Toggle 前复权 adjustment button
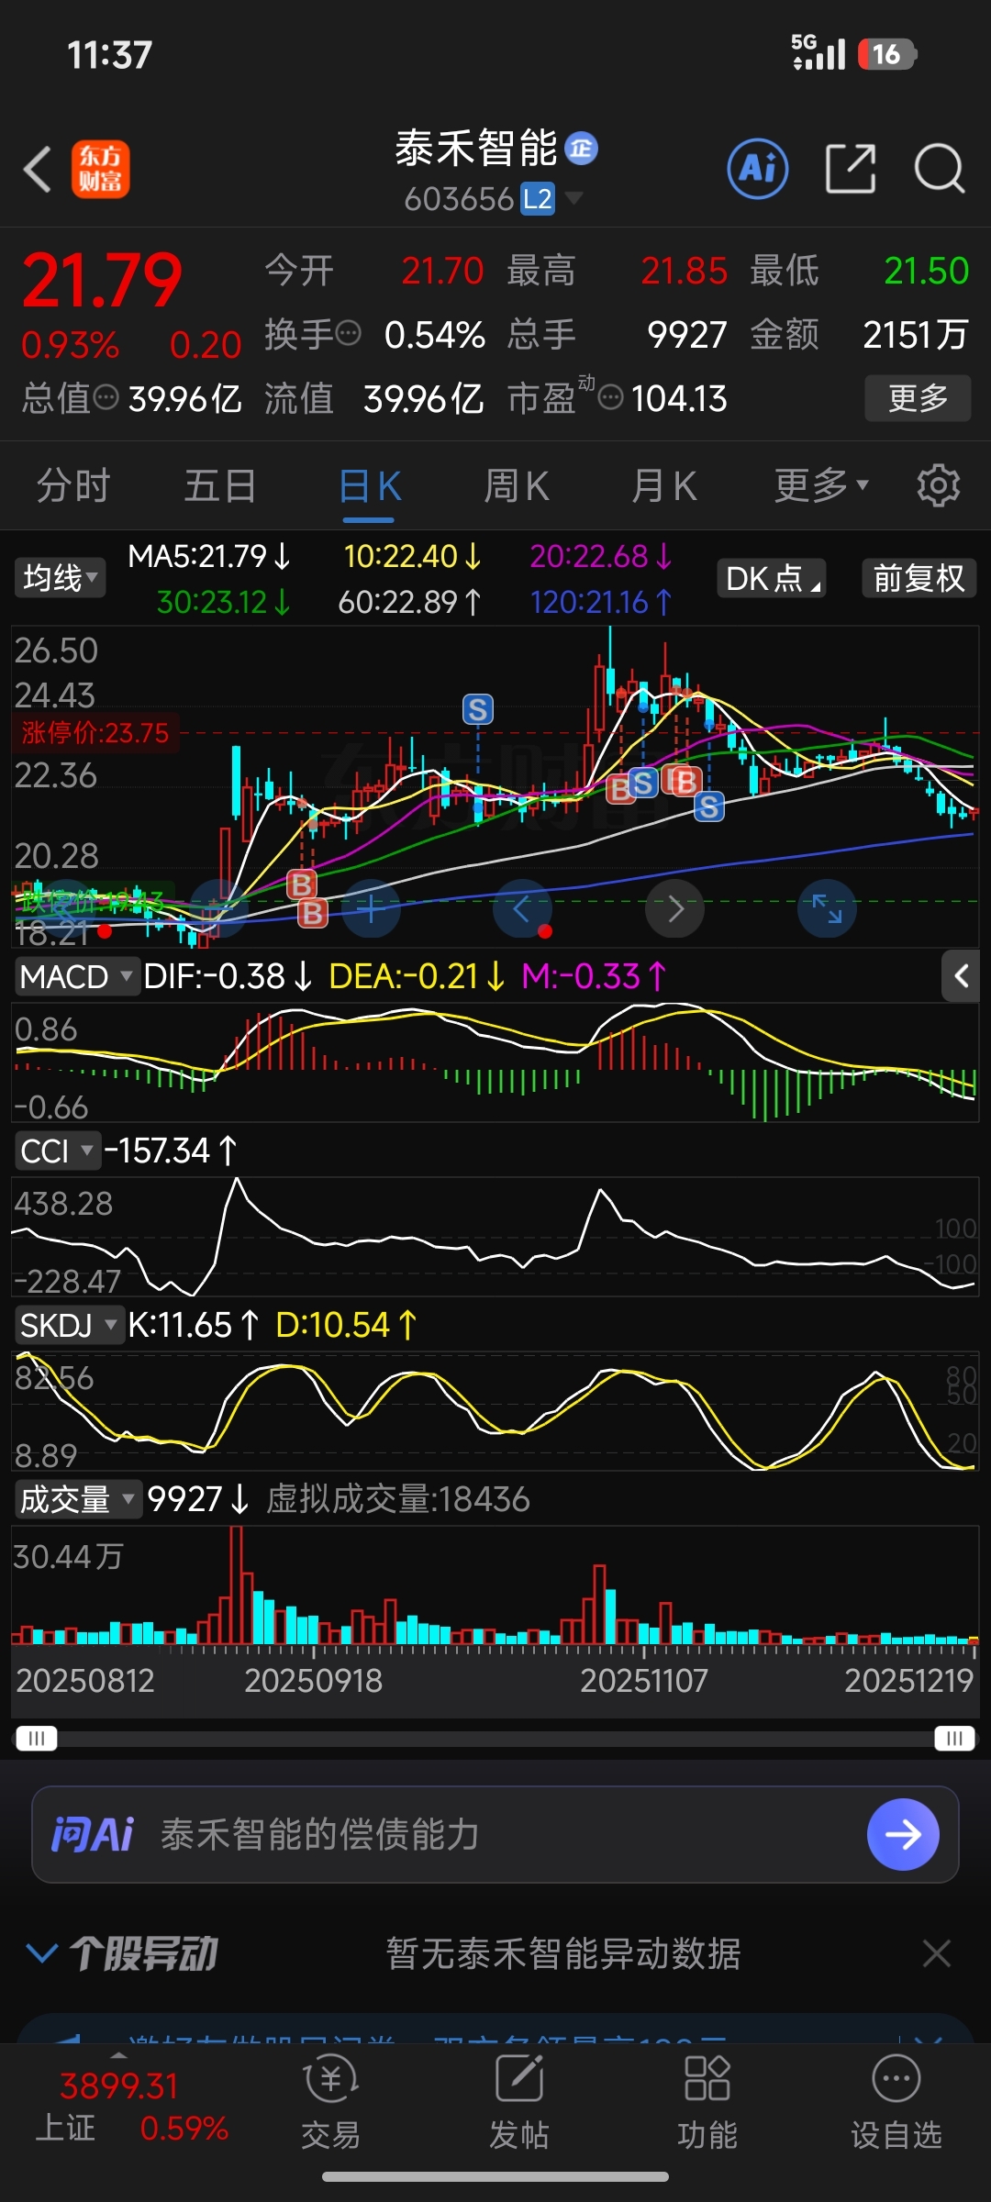This screenshot has width=991, height=2202. tap(919, 578)
